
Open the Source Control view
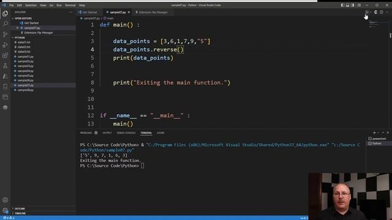(5, 34)
